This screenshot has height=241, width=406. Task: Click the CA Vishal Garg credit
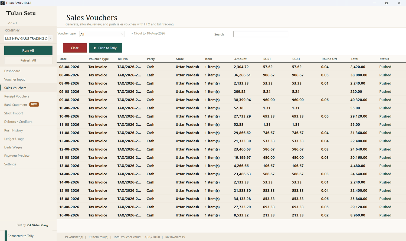coord(38,225)
